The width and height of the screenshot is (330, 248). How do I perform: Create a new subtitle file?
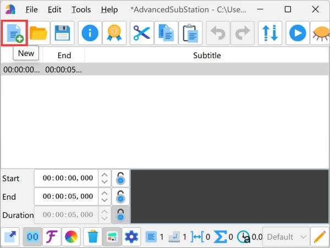pos(14,33)
